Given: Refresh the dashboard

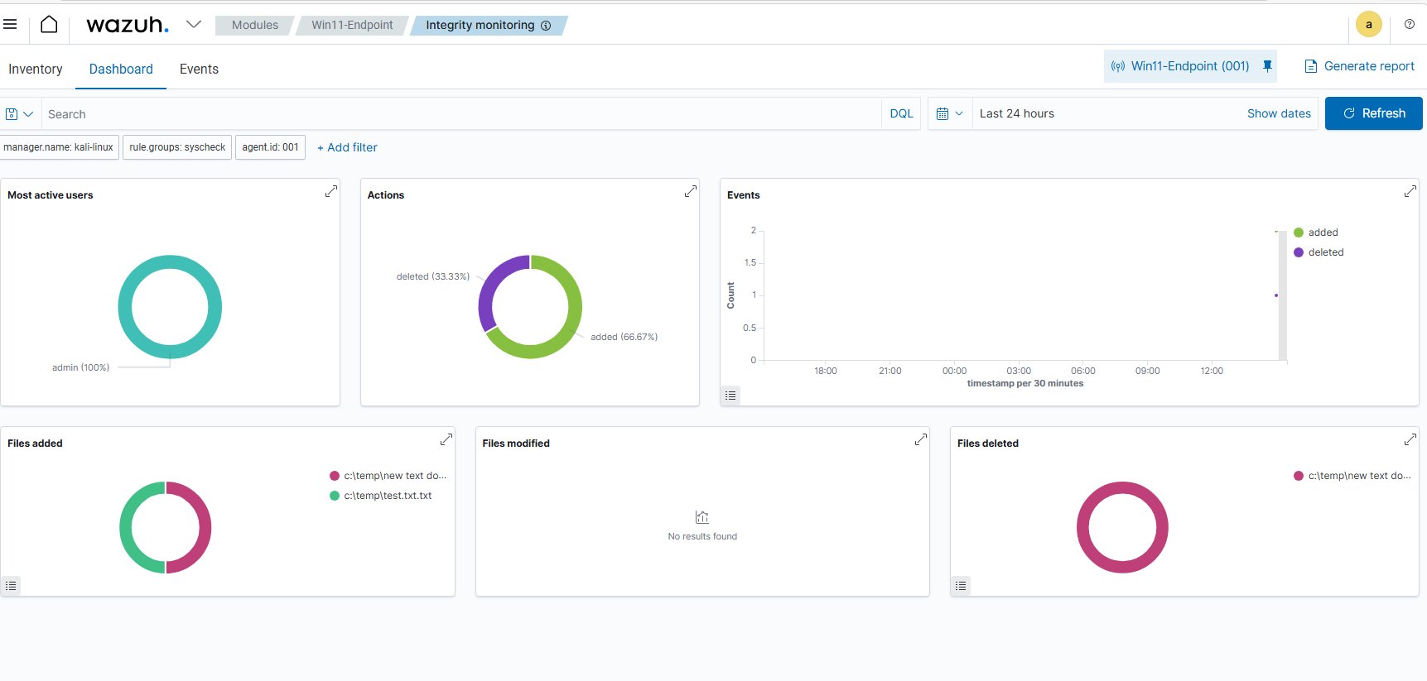Looking at the screenshot, I should (x=1373, y=113).
